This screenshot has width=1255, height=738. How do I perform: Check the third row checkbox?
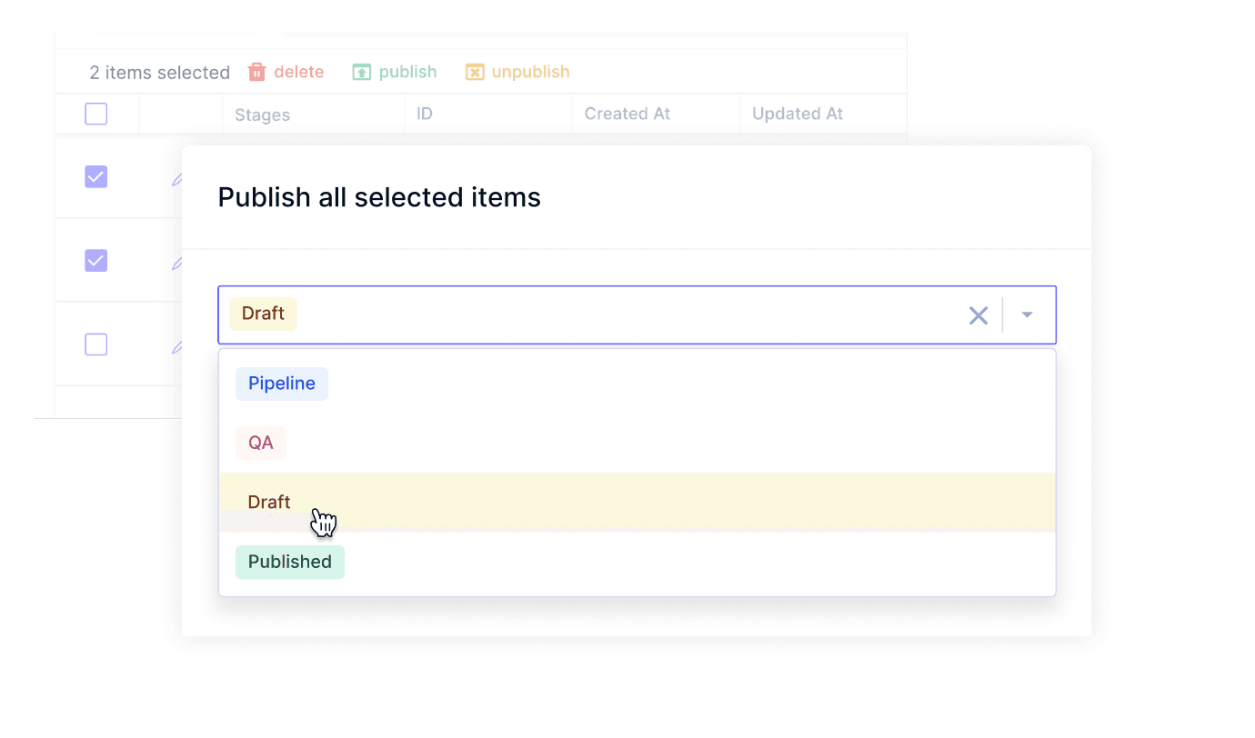pyautogui.click(x=95, y=344)
